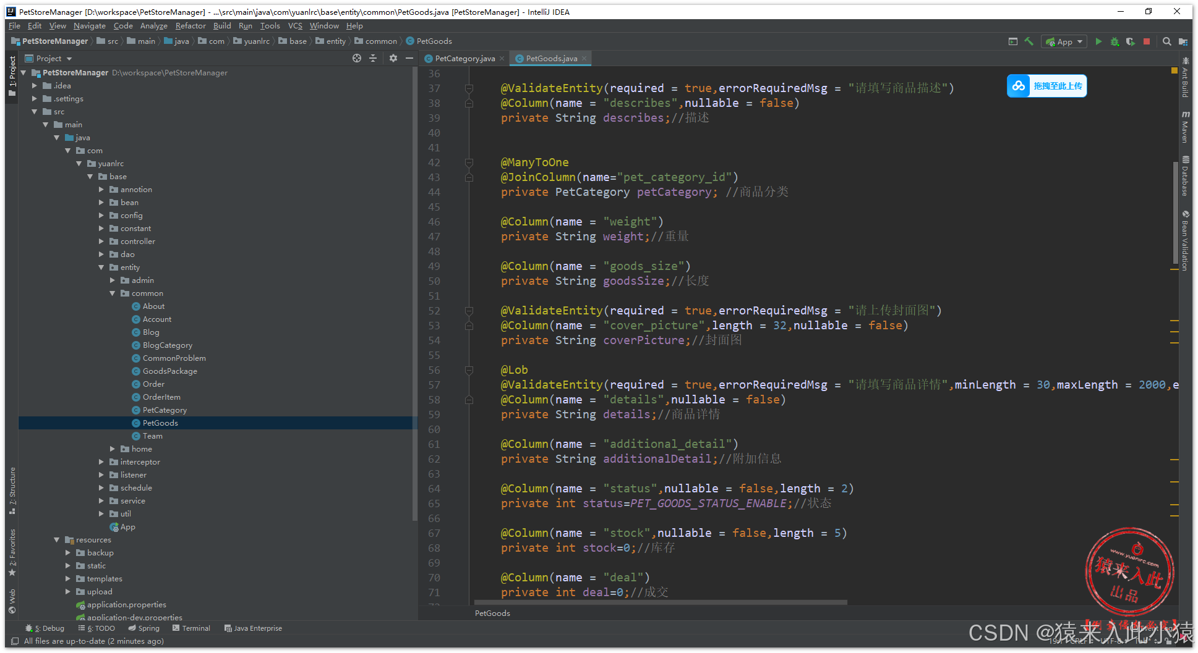
Task: Open the App run configuration dropdown
Action: [1064, 41]
